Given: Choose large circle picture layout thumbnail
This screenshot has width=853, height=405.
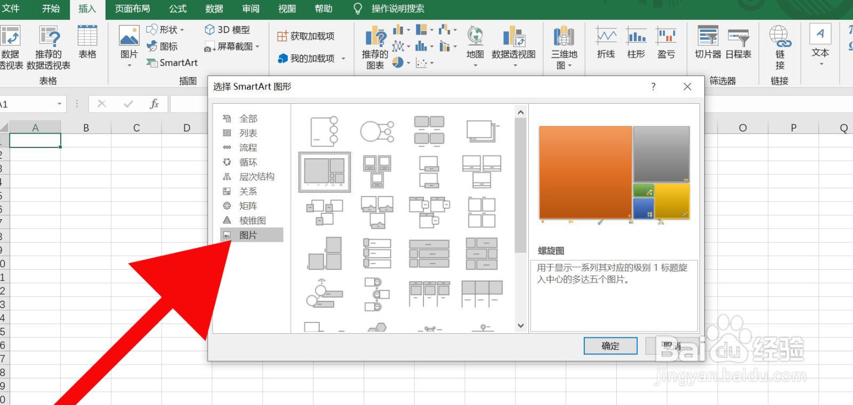Looking at the screenshot, I should pos(377,131).
